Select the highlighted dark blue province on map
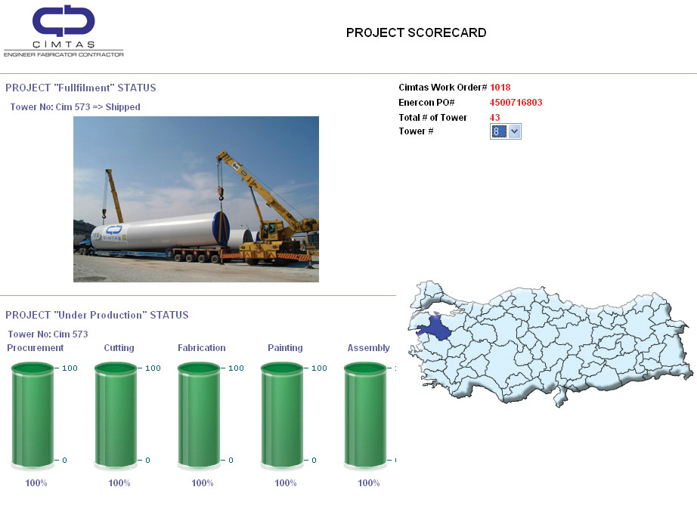 tap(434, 326)
